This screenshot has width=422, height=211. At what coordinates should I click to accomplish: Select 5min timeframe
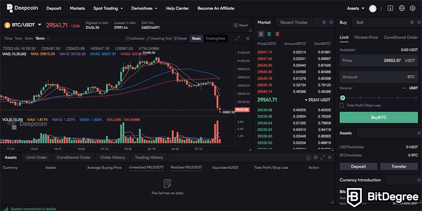tap(29, 38)
